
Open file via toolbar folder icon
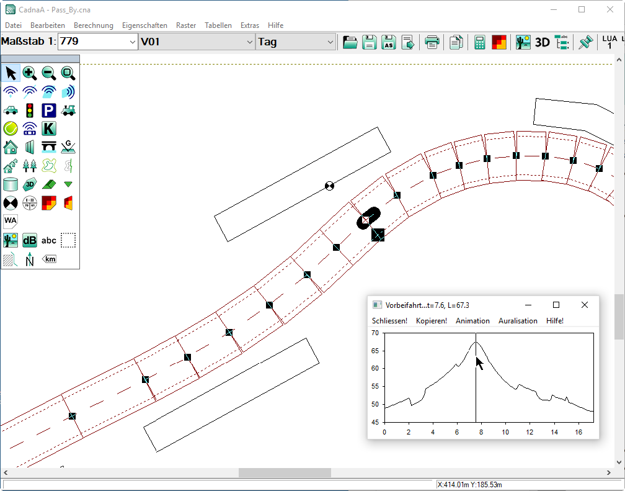350,42
